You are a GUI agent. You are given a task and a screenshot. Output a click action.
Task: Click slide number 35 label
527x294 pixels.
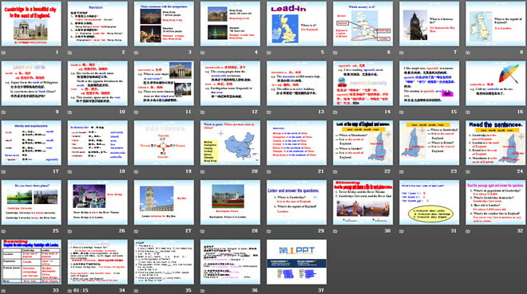pyautogui.click(x=188, y=291)
